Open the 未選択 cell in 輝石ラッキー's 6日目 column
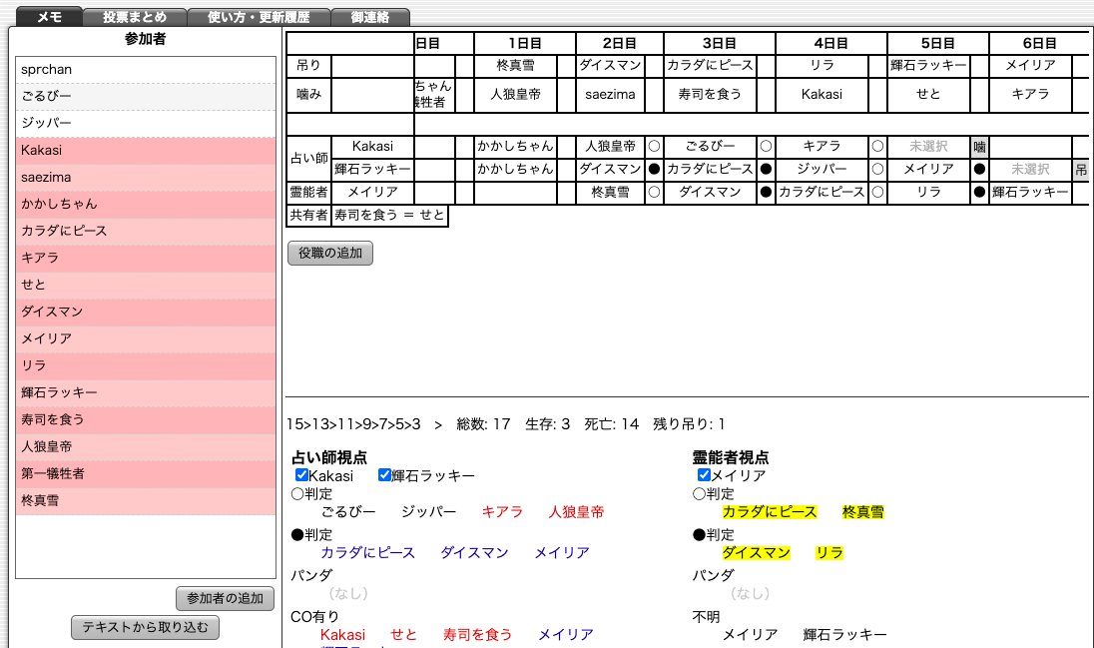Image resolution: width=1094 pixels, height=648 pixels. pos(1030,169)
